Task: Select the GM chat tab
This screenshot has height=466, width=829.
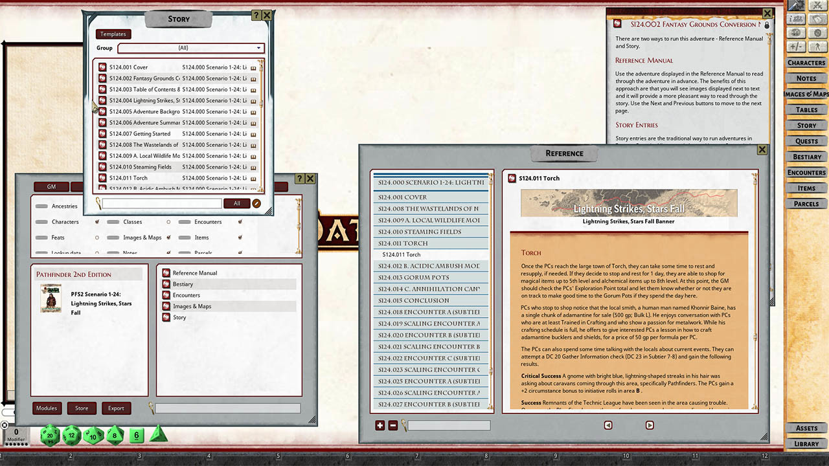Action: click(51, 186)
